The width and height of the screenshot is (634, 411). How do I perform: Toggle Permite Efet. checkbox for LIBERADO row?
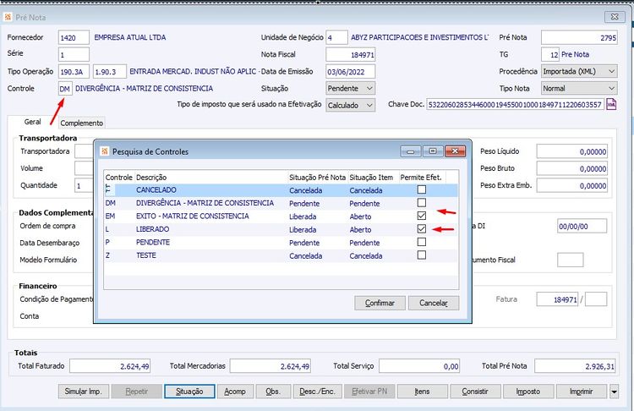pyautogui.click(x=422, y=229)
